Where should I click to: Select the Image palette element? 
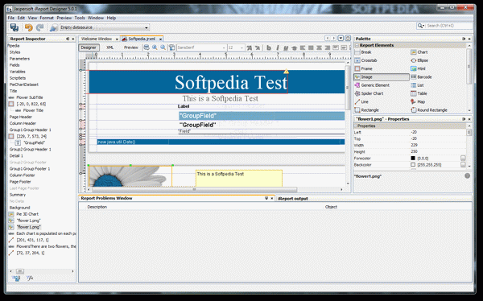382,77
